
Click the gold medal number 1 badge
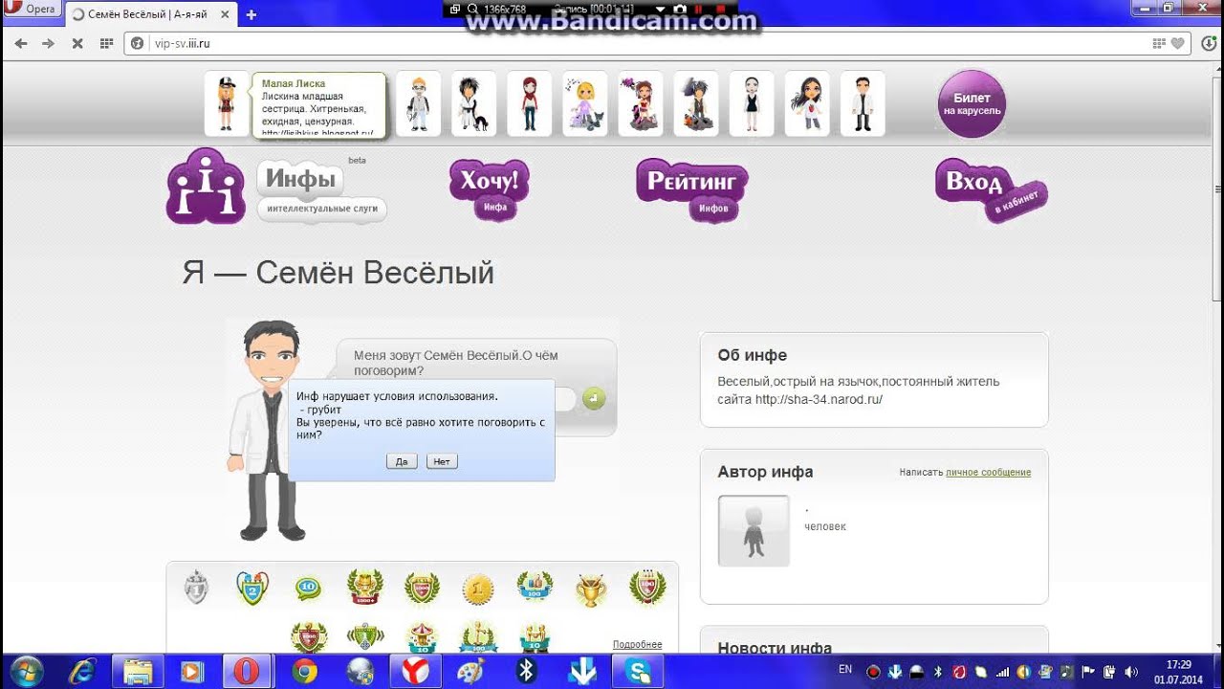click(477, 589)
